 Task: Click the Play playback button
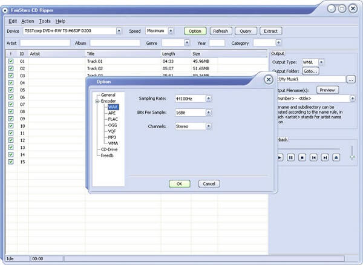[280, 158]
